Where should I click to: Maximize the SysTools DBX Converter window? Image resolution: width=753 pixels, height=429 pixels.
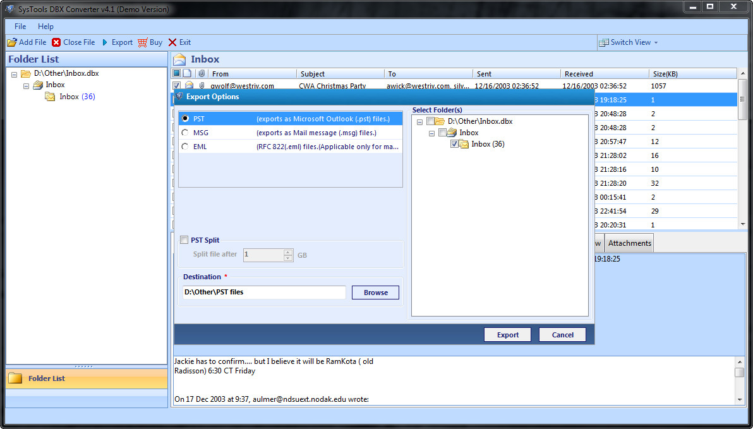coord(710,7)
